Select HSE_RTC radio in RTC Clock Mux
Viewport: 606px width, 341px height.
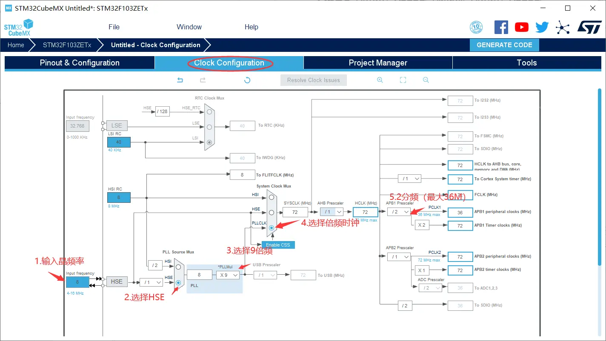(209, 111)
